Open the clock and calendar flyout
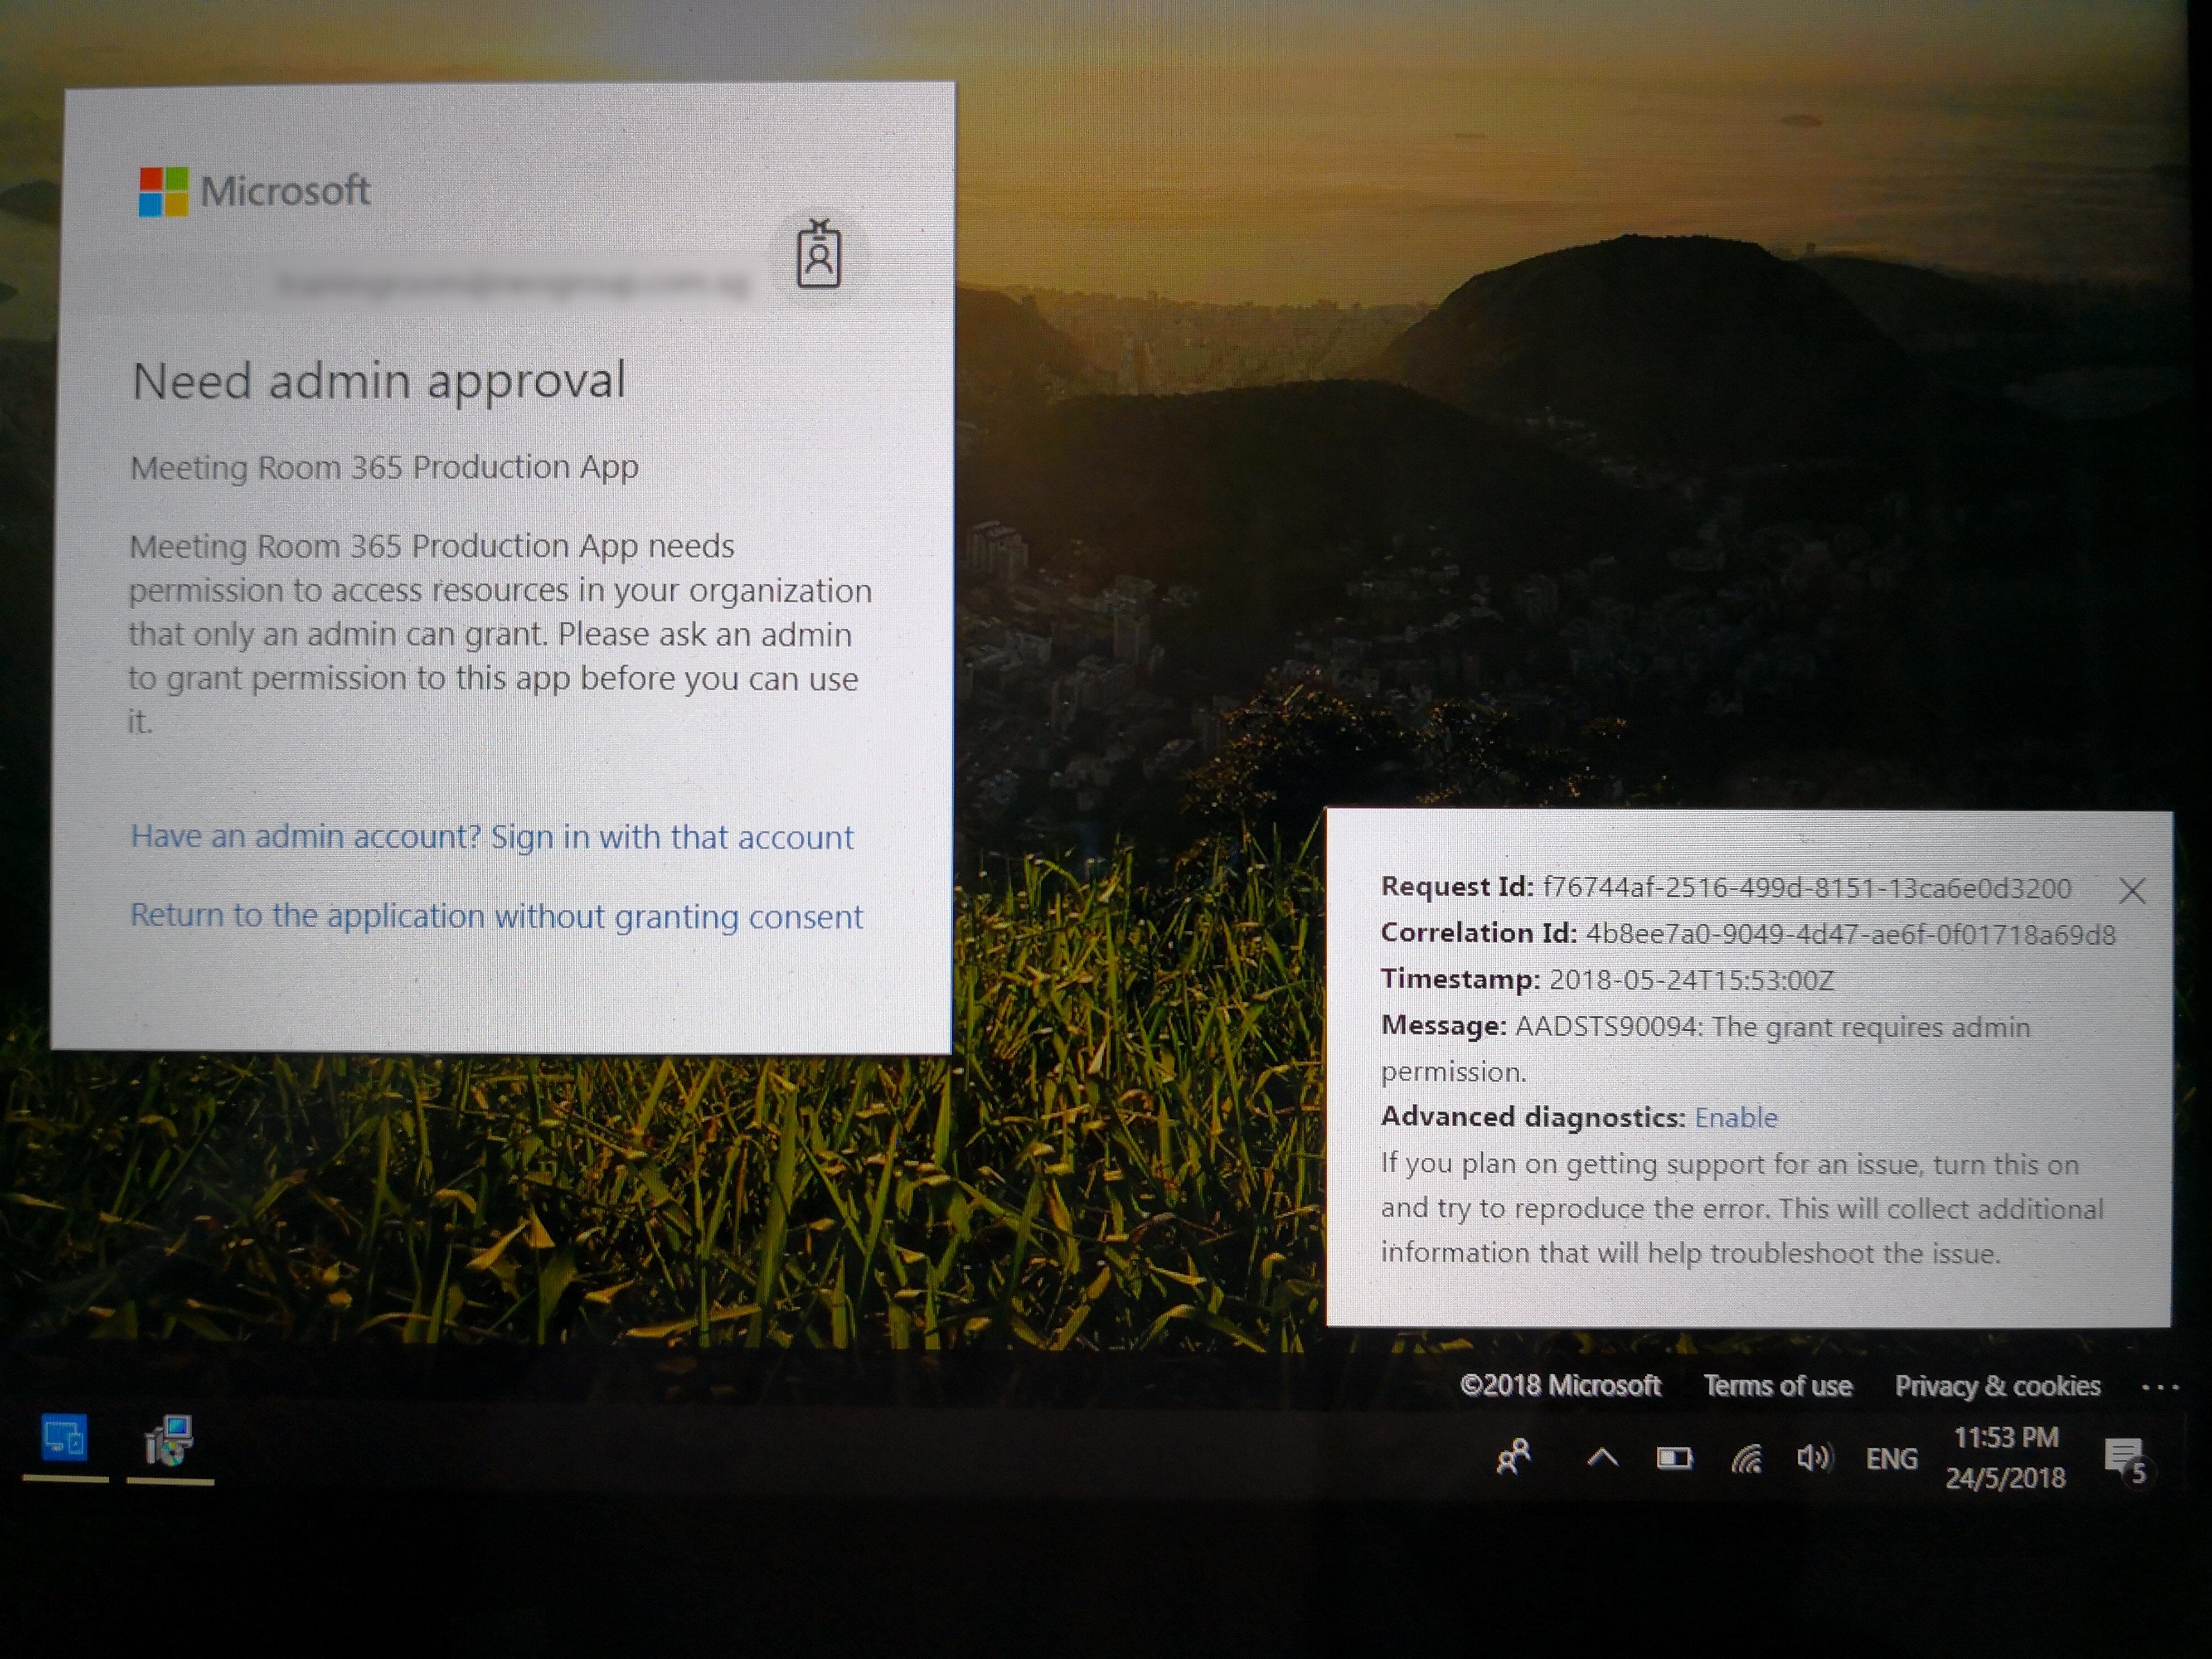2212x1659 pixels. (2005, 1458)
